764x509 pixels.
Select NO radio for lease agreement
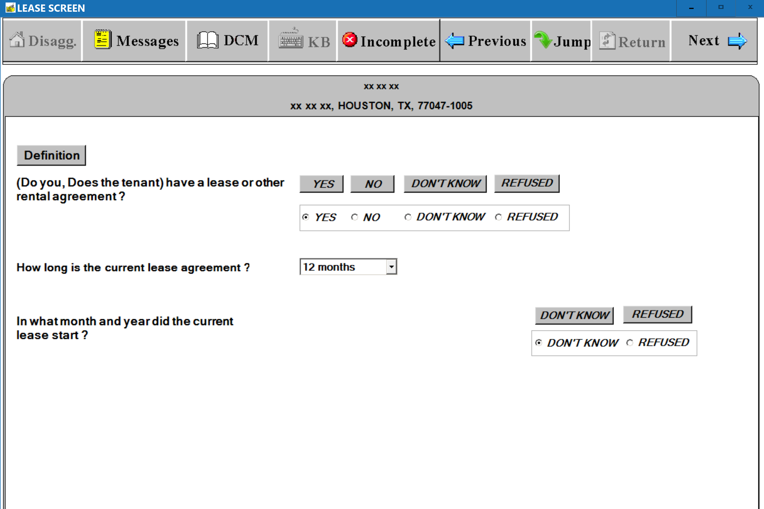click(354, 217)
